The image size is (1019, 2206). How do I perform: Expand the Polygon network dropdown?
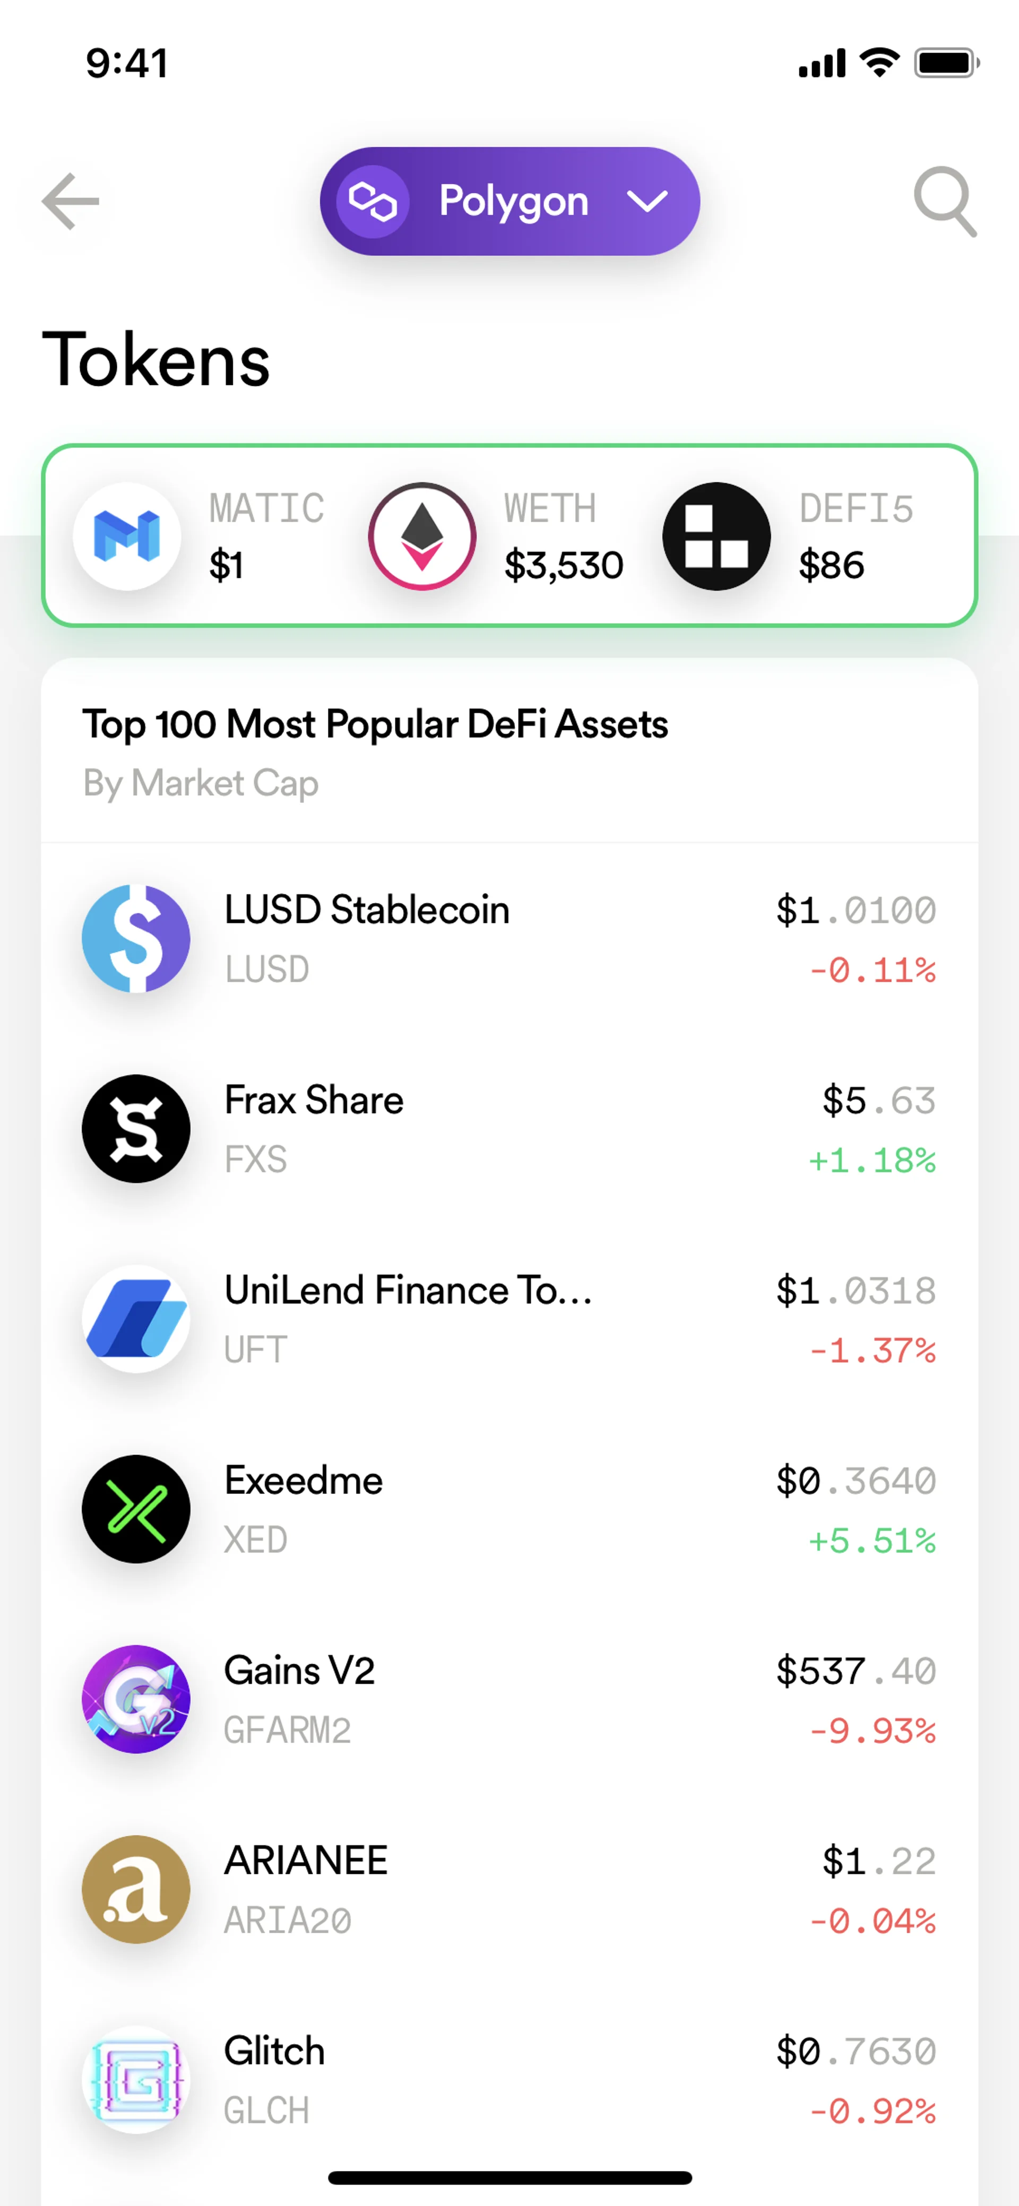pyautogui.click(x=646, y=201)
